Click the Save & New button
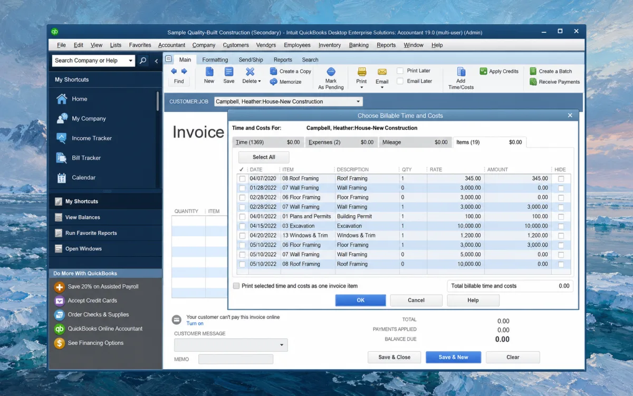The image size is (633, 396). 454,357
